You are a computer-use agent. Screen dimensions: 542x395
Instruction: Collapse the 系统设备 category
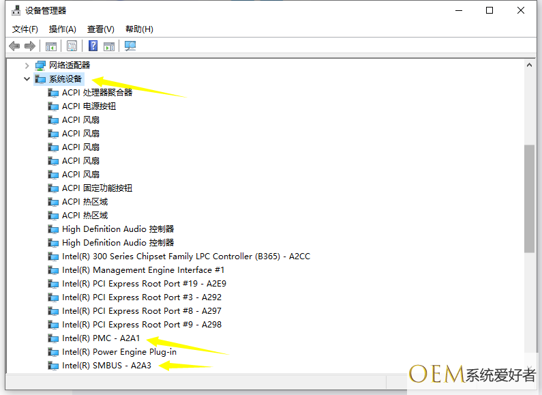tap(27, 79)
